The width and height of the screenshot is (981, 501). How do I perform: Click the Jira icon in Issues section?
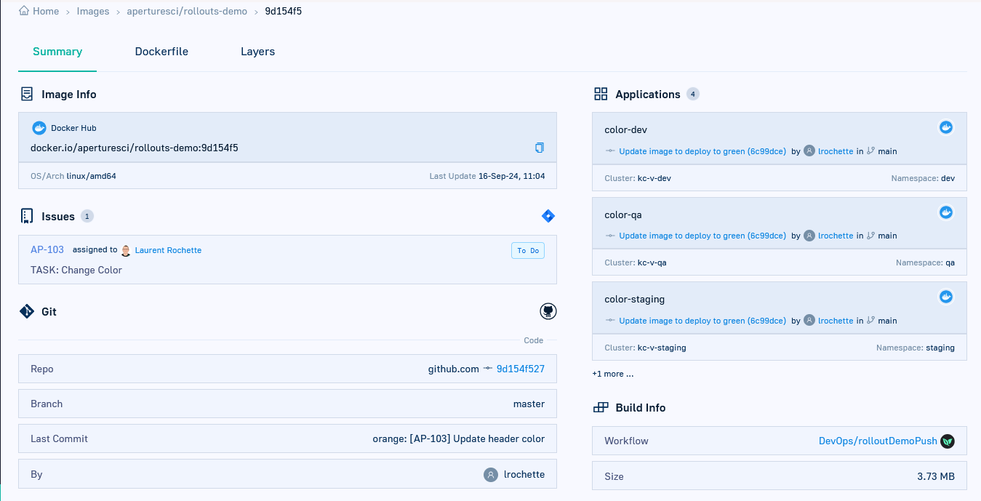548,216
